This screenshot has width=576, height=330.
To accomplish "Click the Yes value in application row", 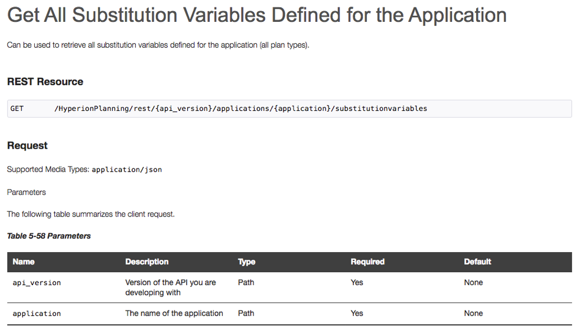I will click(357, 313).
